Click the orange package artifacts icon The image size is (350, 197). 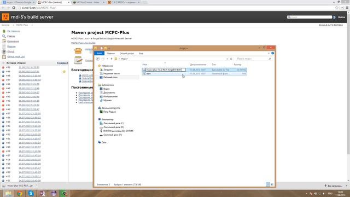[78, 51]
